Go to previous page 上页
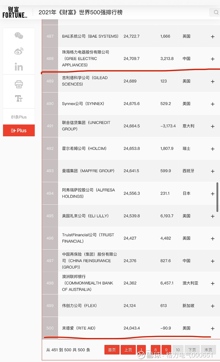Viewport: 220px width, 362px height. click(128, 350)
